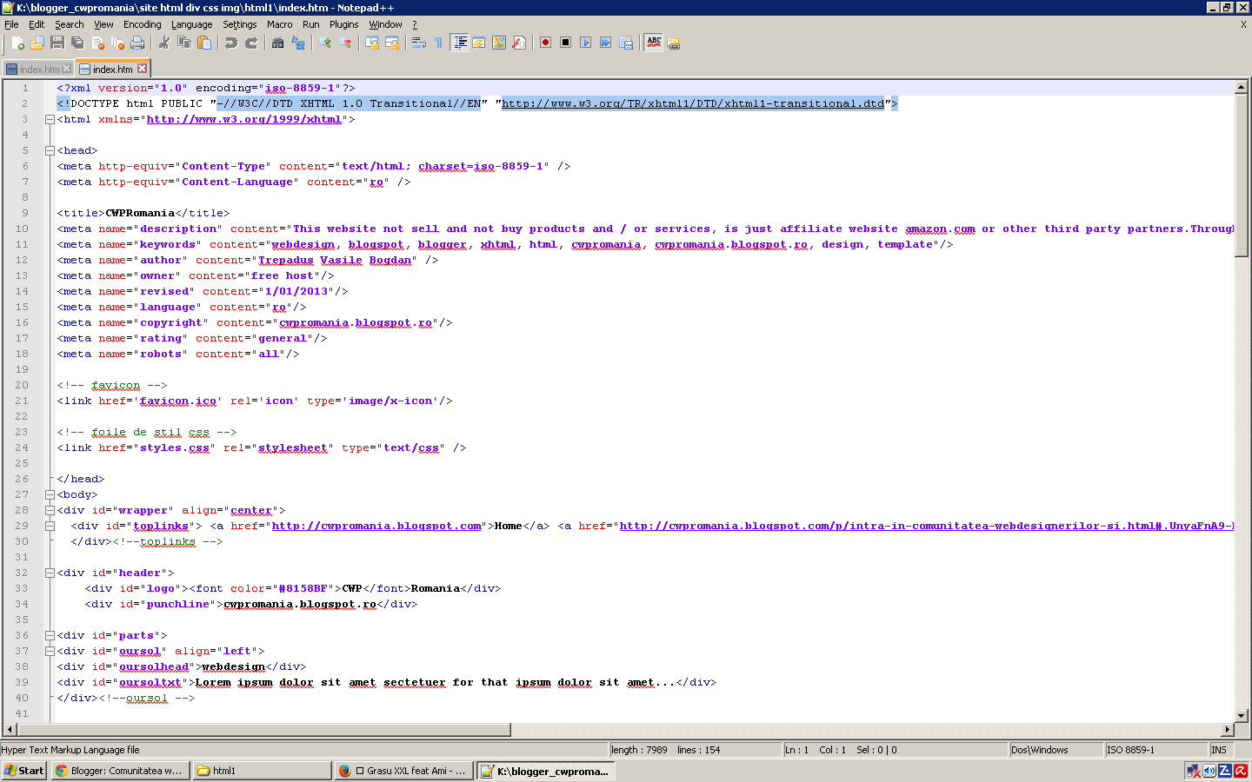Create a new document with the New icon
The height and width of the screenshot is (782, 1252).
tap(17, 43)
